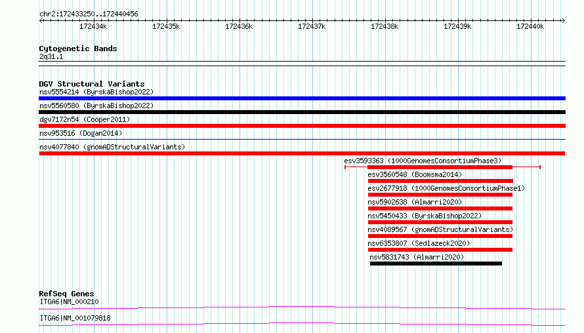The image size is (584, 333).
Task: Click ruler position 172434k
Action: (x=93, y=26)
